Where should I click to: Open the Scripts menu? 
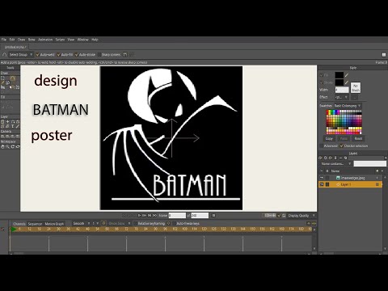[60, 40]
